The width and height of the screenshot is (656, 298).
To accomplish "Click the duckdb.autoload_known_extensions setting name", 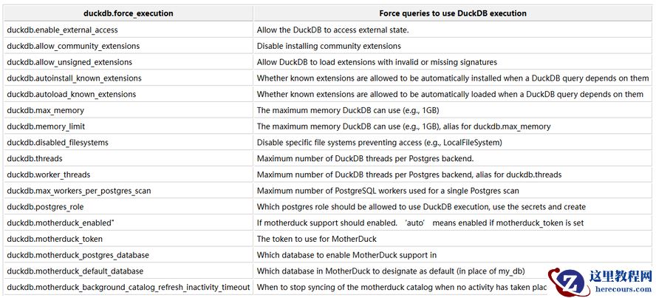I will pyautogui.click(x=71, y=94).
